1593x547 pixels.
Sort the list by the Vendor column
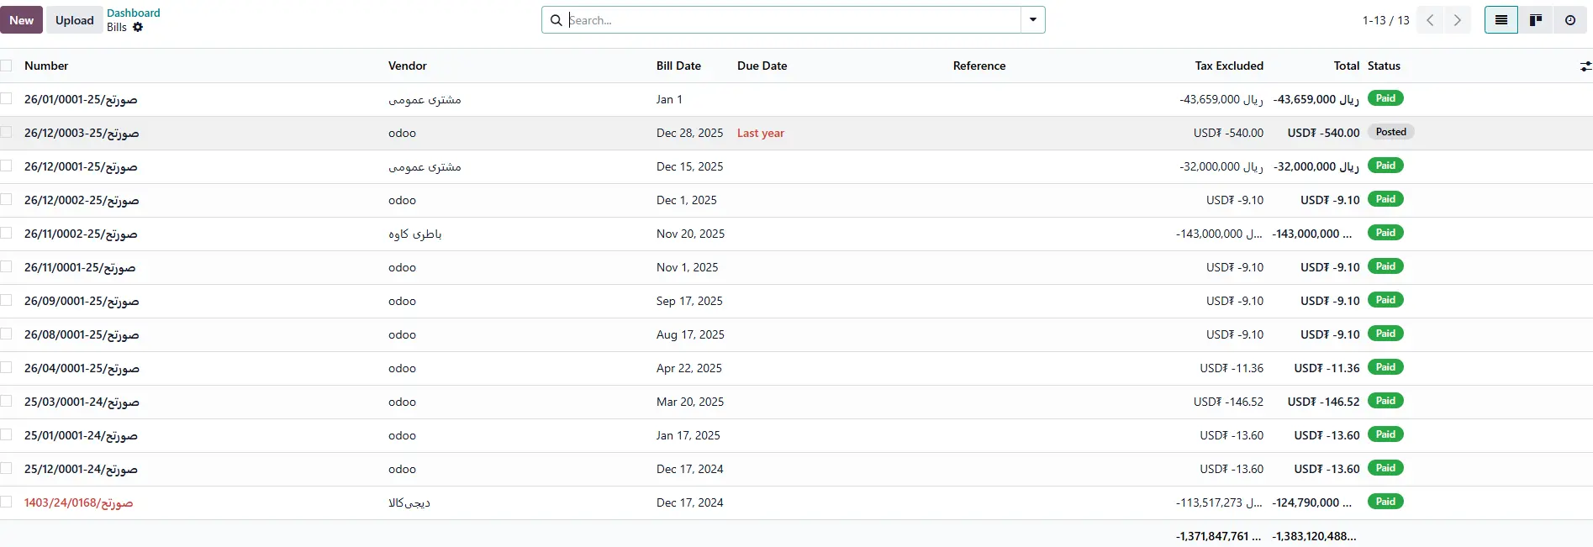click(x=407, y=66)
